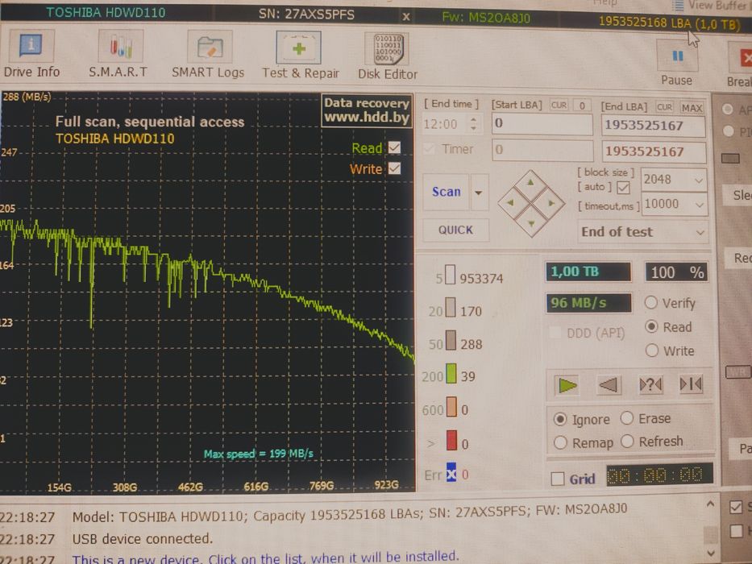
Task: Open the Disk Editor
Action: coord(388,56)
